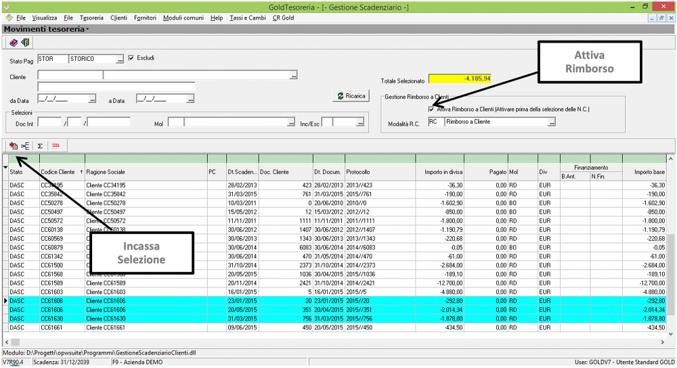Image resolution: width=677 pixels, height=368 pixels.
Task: Click the Incassa Selezione toolbar icon
Action: coord(14,145)
